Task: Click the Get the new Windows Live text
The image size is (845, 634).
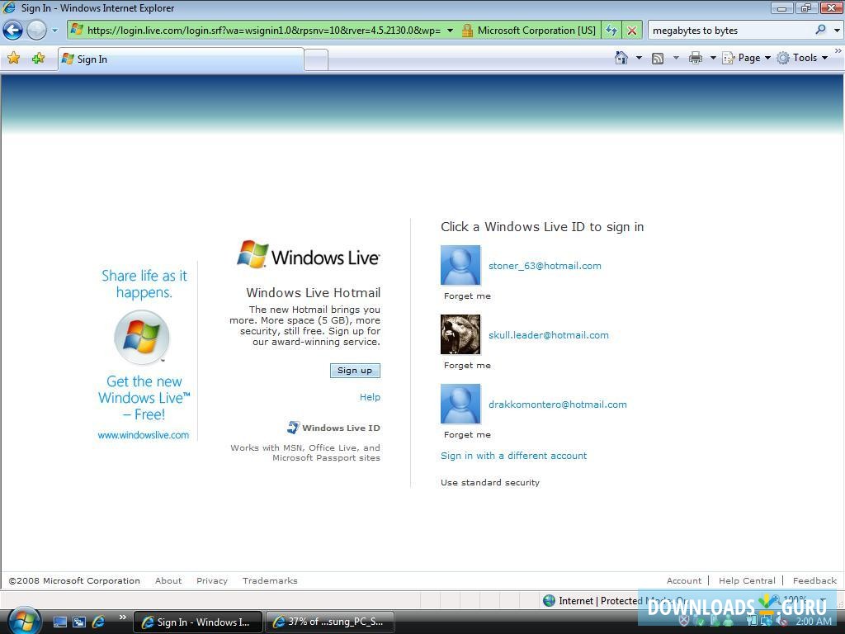Action: click(x=144, y=398)
